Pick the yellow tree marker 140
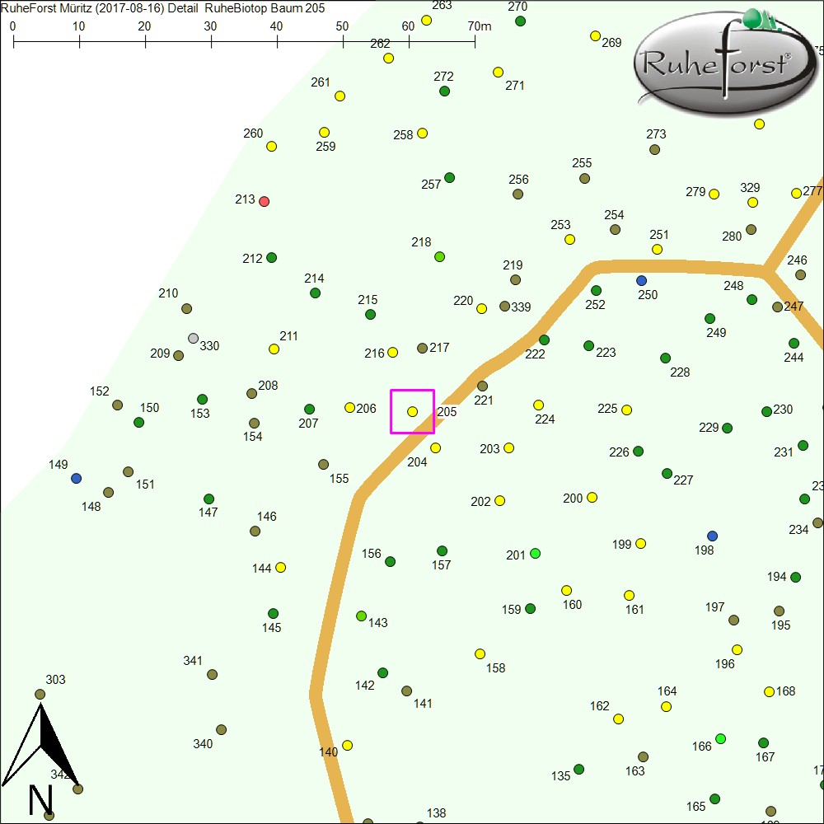The height and width of the screenshot is (824, 824). (x=347, y=745)
